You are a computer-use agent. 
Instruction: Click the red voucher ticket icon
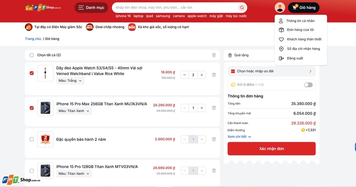[233, 71]
